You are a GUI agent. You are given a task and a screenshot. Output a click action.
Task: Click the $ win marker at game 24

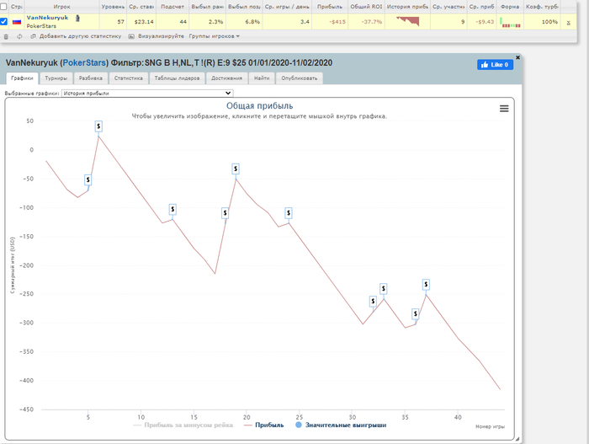289,213
